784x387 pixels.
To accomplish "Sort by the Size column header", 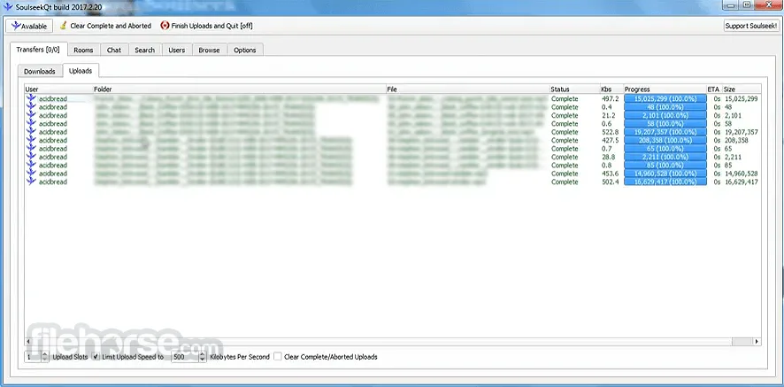I will click(742, 89).
